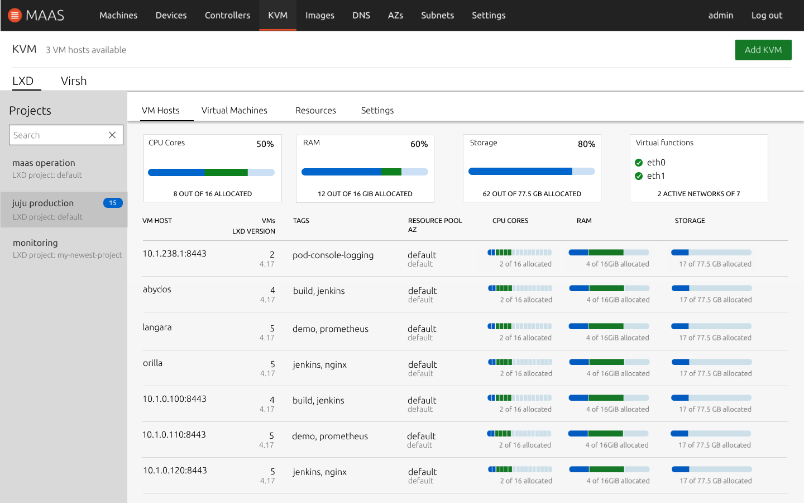804x503 pixels.
Task: Click the green checkmark beside eth0
Action: pos(638,162)
